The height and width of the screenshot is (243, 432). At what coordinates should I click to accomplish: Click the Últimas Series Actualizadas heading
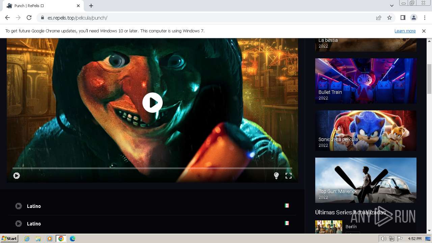tap(350, 212)
